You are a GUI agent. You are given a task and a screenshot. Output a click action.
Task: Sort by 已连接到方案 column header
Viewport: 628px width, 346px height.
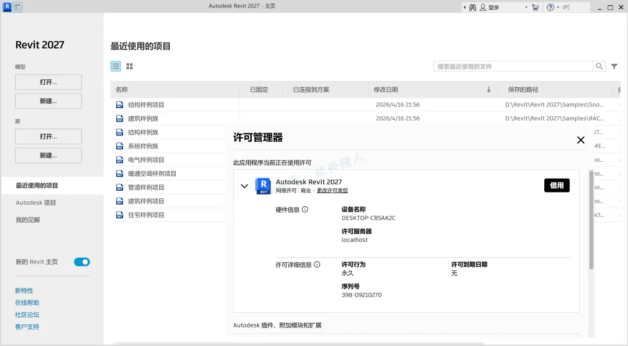[x=325, y=90]
